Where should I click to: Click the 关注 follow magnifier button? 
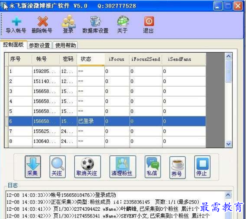tap(57, 167)
